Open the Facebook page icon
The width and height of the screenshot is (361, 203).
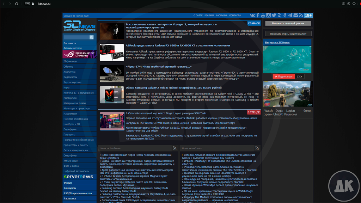pyautogui.click(x=258, y=16)
